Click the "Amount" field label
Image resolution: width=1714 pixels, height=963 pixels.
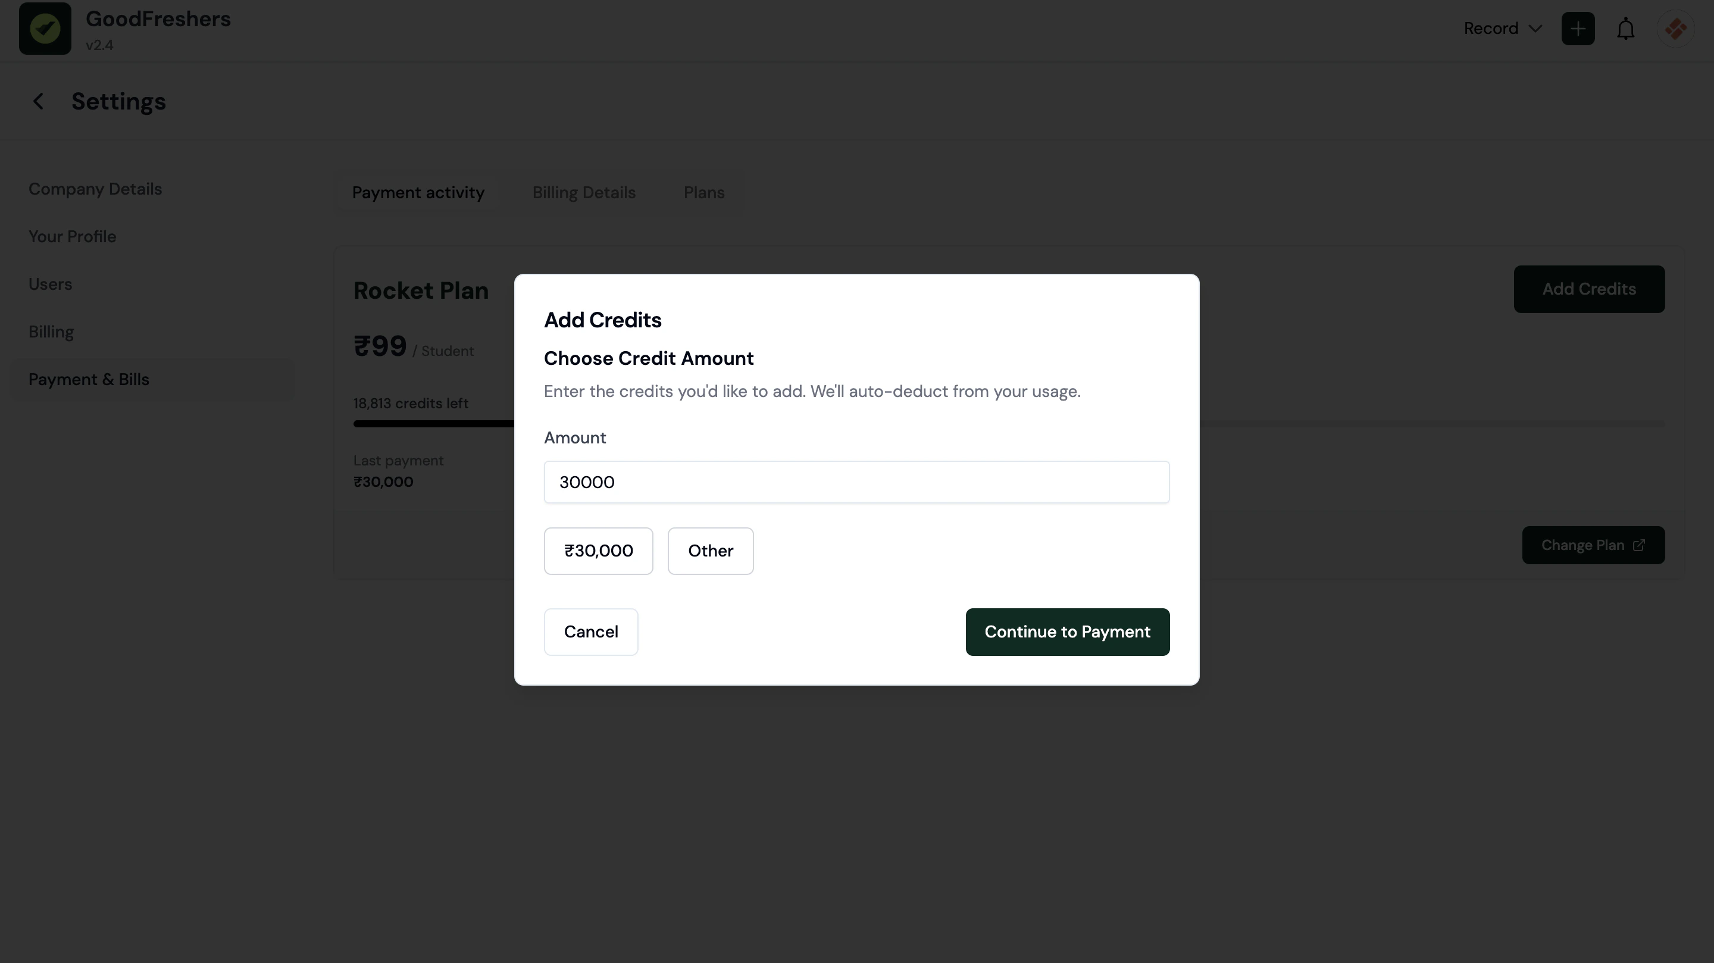click(x=575, y=438)
